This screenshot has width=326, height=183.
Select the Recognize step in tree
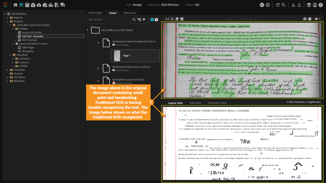click(x=28, y=51)
